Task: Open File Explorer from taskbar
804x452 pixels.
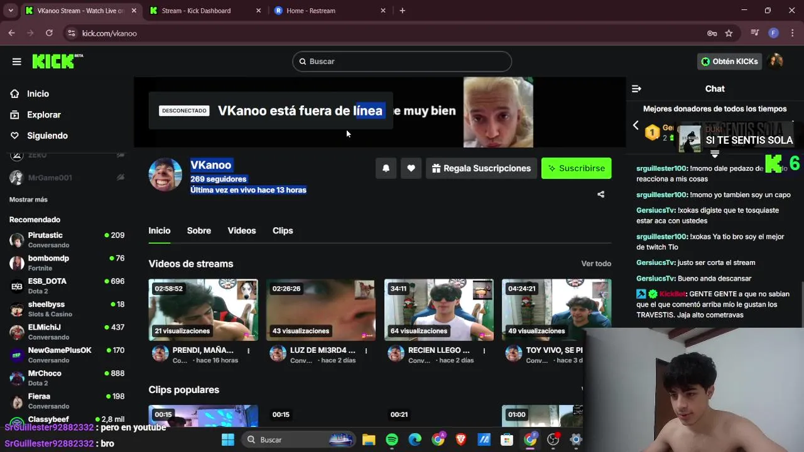Action: 369,439
